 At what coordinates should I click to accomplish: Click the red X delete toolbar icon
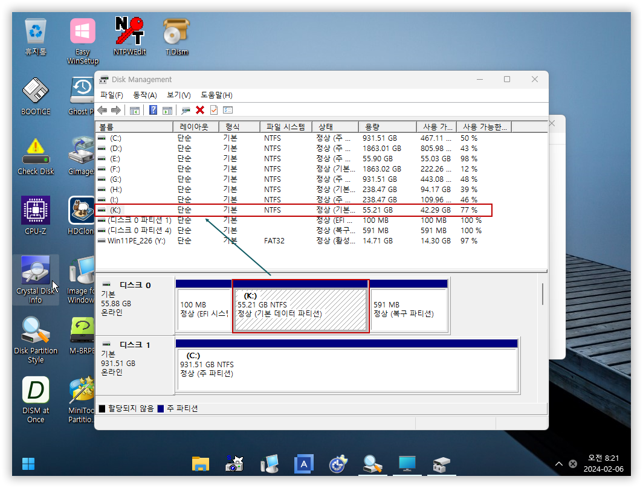(x=200, y=110)
